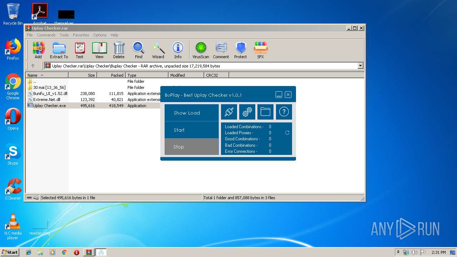Sort by the Size column header

(82, 75)
